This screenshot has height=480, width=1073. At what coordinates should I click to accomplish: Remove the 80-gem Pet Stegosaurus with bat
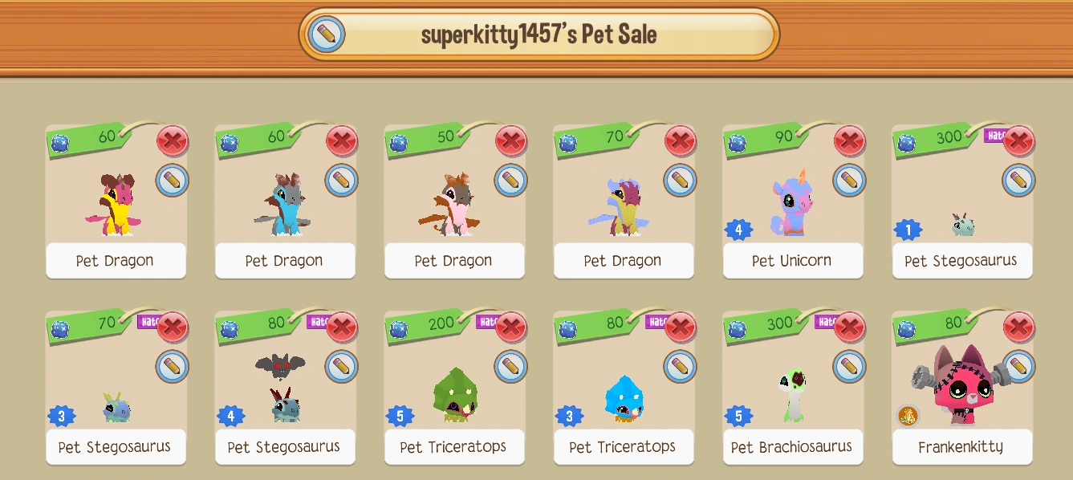tap(342, 327)
